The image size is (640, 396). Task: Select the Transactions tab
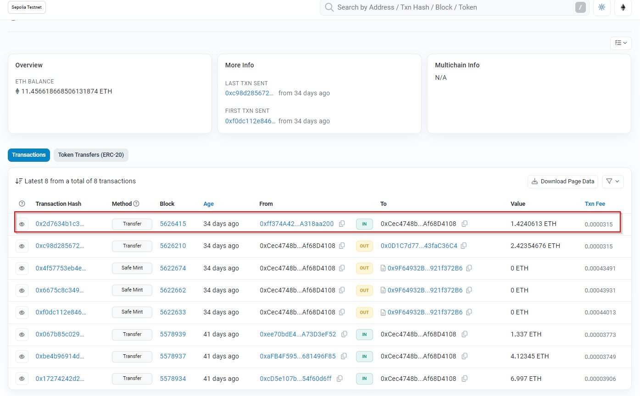(x=29, y=155)
